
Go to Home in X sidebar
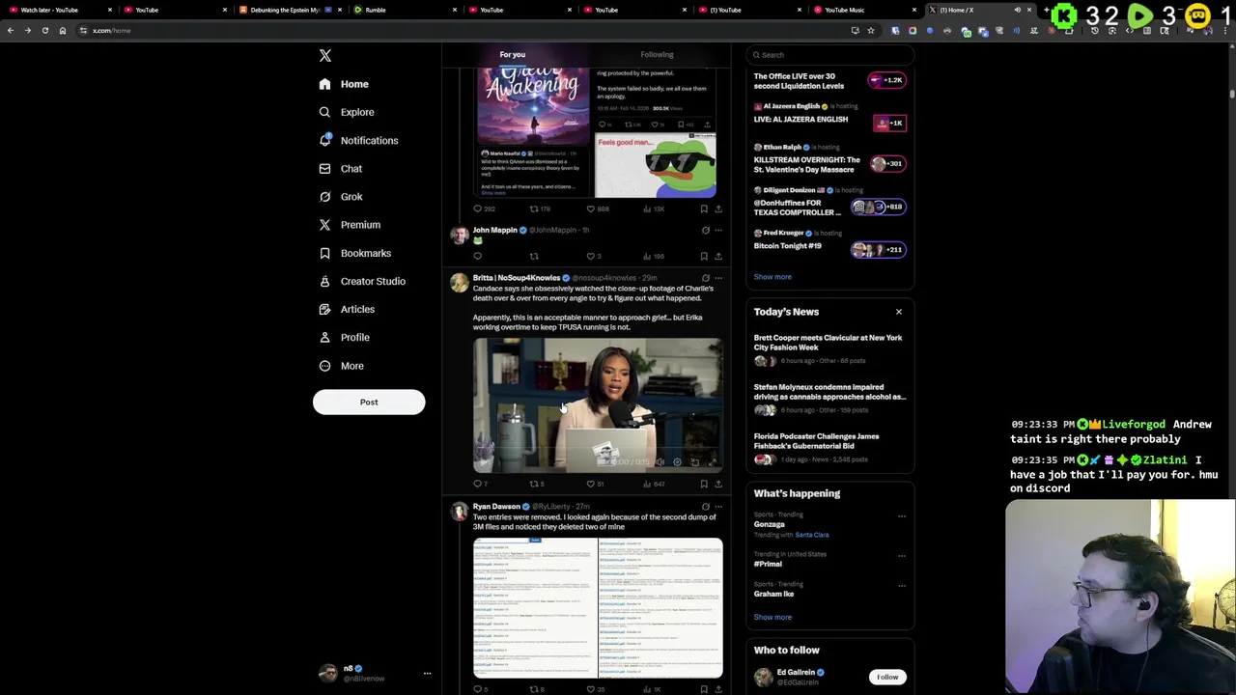[x=344, y=84]
